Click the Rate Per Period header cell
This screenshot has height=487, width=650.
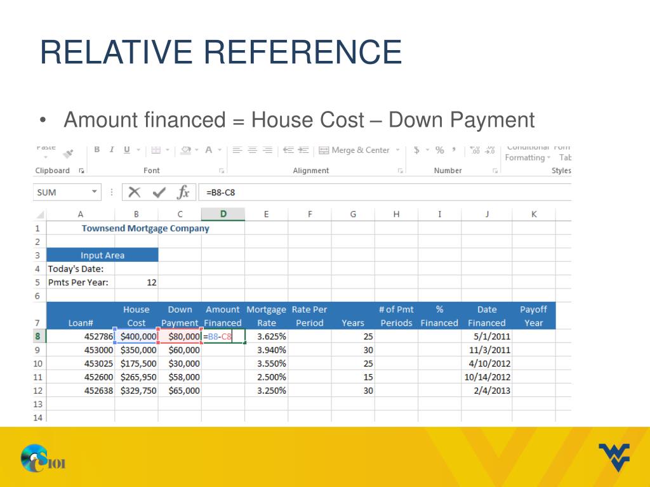pos(309,316)
